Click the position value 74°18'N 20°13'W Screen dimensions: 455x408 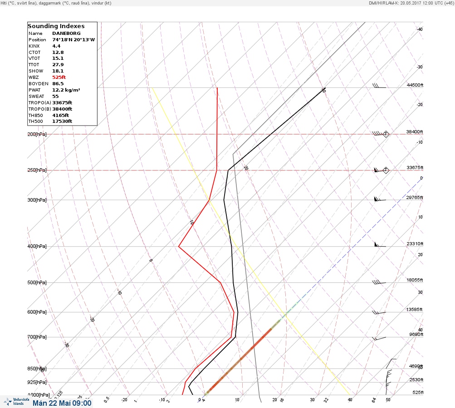[73, 40]
